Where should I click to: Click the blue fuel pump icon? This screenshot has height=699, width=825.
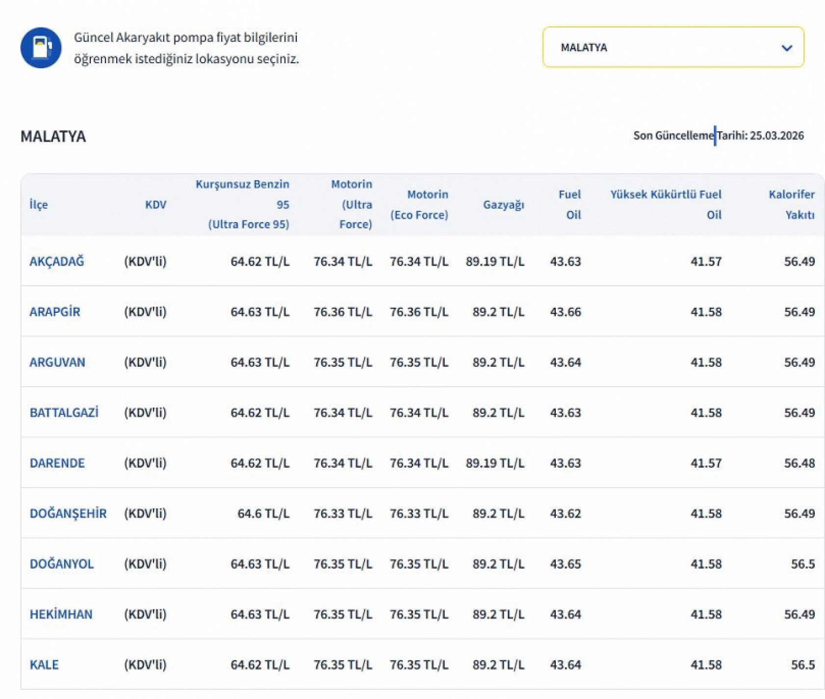41,48
